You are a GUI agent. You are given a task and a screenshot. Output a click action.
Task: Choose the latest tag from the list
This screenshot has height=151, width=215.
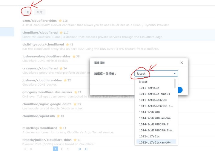[156, 82]
